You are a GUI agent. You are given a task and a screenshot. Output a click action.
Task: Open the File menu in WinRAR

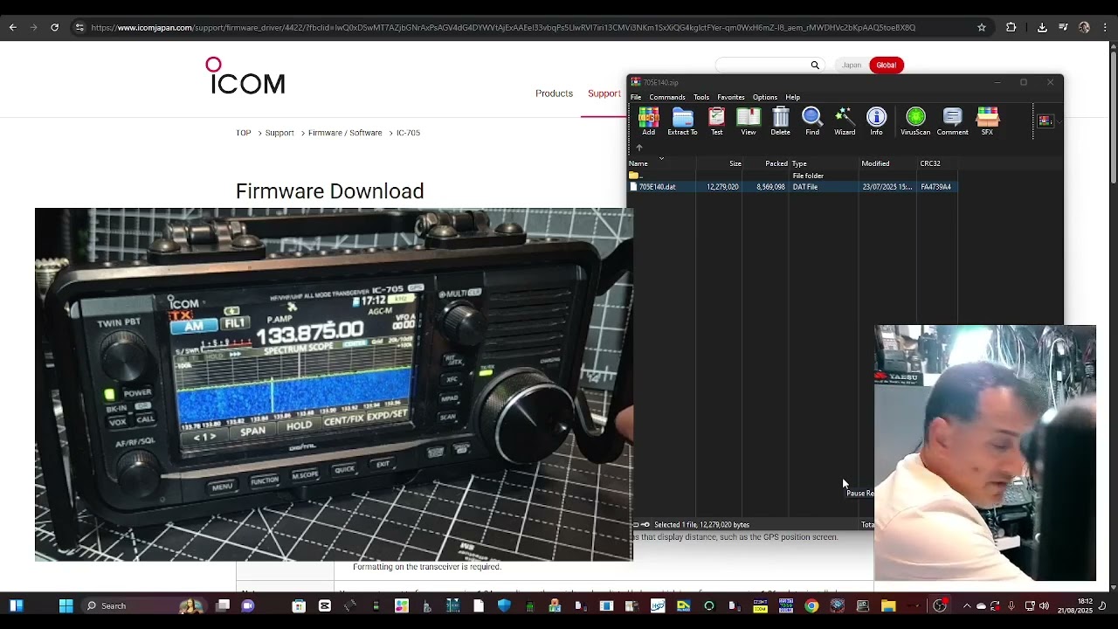636,97
